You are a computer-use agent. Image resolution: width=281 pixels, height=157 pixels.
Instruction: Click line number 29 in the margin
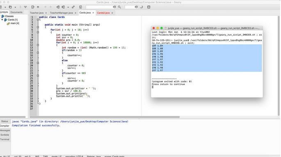tap(32, 89)
